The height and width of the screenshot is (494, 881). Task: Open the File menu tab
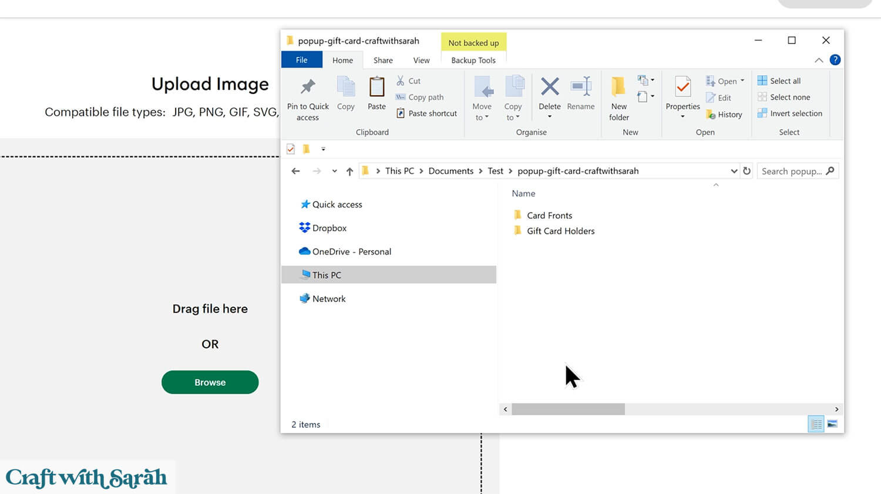click(301, 60)
